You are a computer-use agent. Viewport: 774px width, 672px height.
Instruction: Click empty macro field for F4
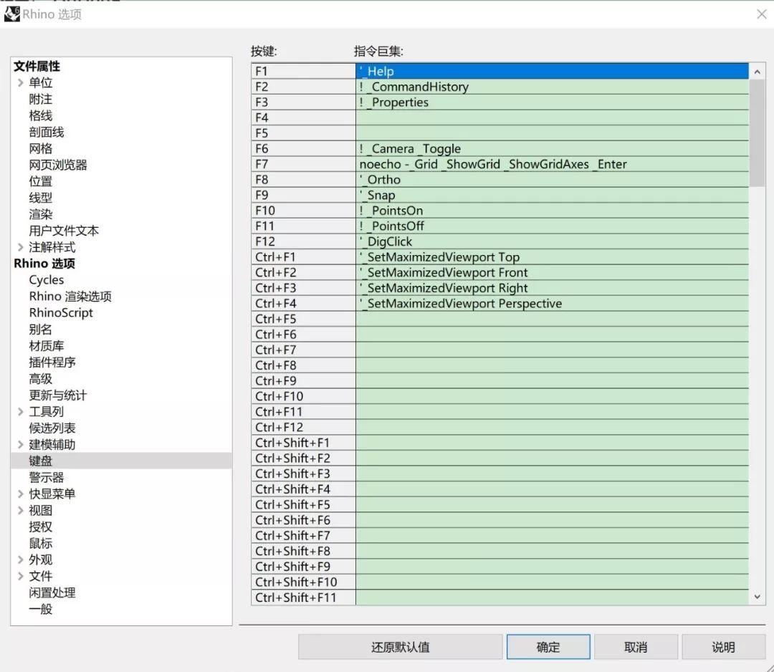point(552,117)
